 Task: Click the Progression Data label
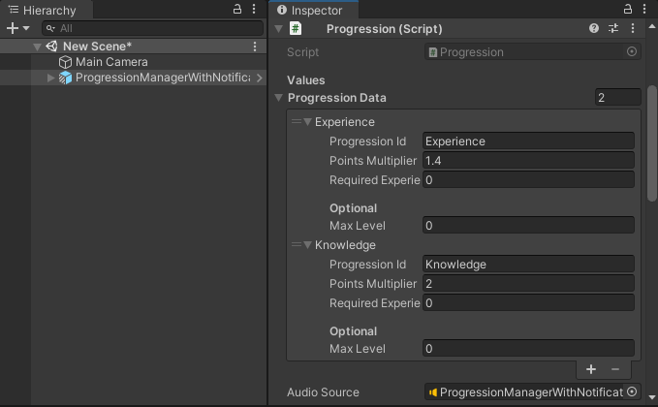click(337, 98)
